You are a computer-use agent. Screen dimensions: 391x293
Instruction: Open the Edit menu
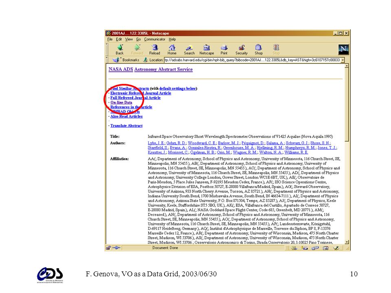(x=119, y=39)
